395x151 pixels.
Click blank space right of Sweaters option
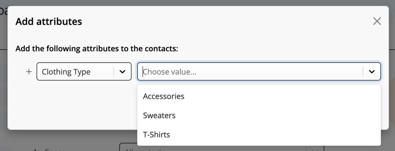click(x=277, y=115)
